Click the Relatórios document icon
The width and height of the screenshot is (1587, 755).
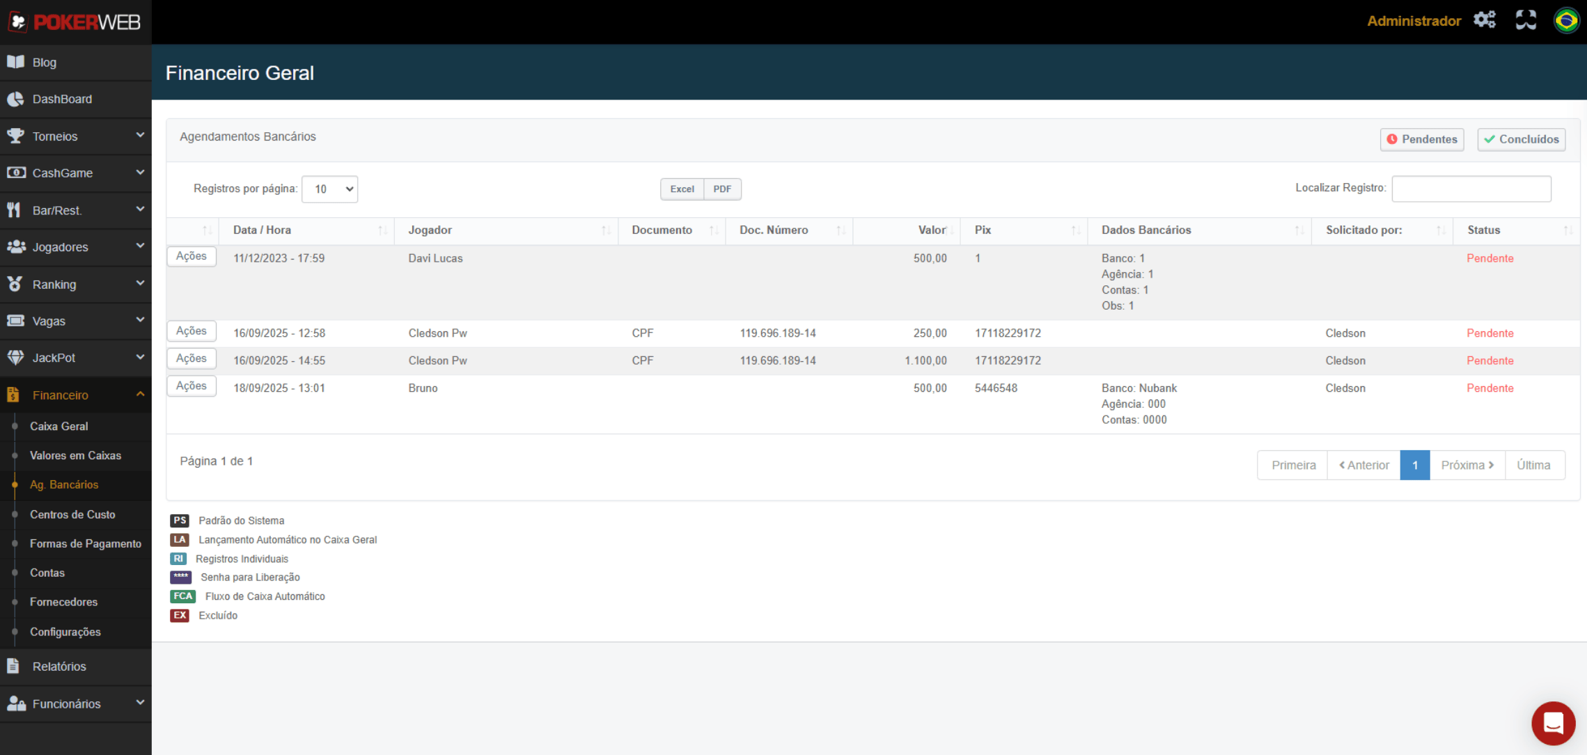click(x=14, y=666)
